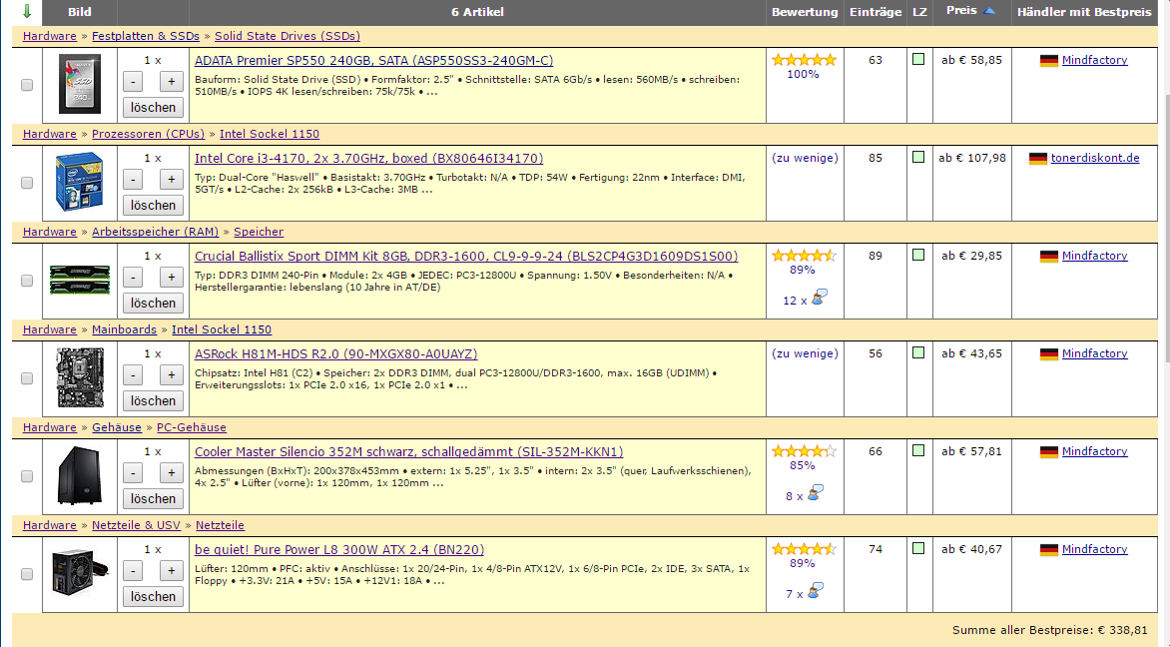Open Crucial Ballistix RAM thumbnail
The height and width of the screenshot is (647, 1170).
pyautogui.click(x=79, y=280)
